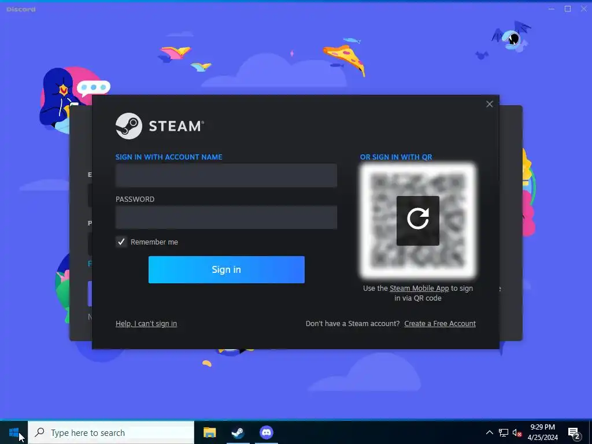Click the blurred QR code image
This screenshot has width=592, height=444.
(x=417, y=220)
